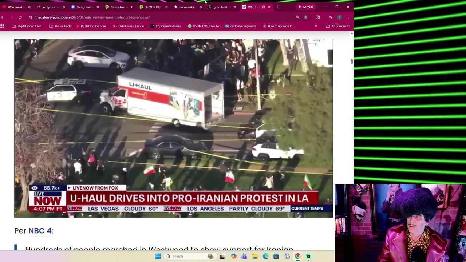The height and width of the screenshot is (262, 466).
Task: Click the address bar URL
Action: [x=92, y=17]
